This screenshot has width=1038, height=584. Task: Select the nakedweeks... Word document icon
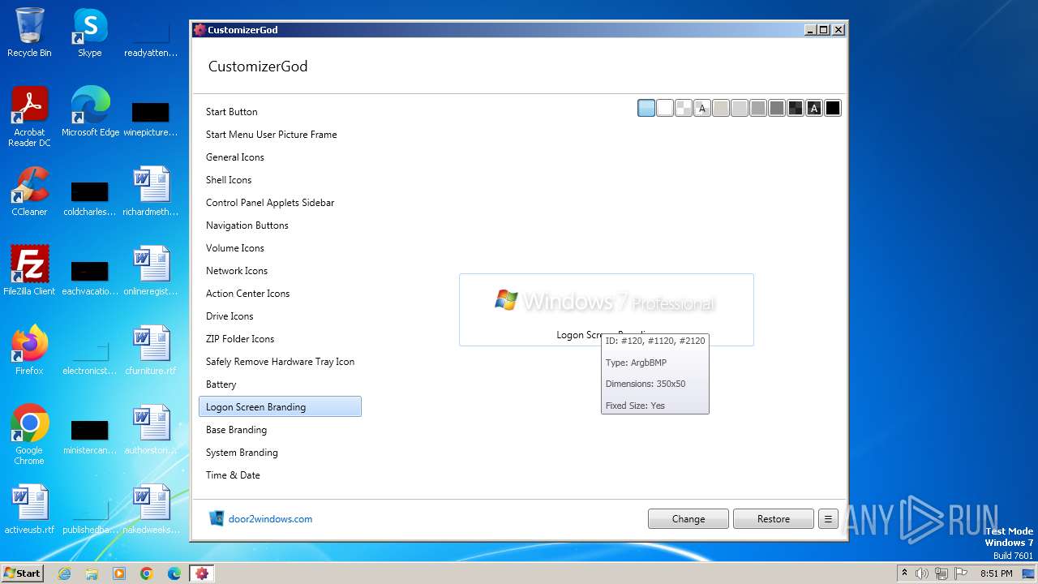coord(151,509)
